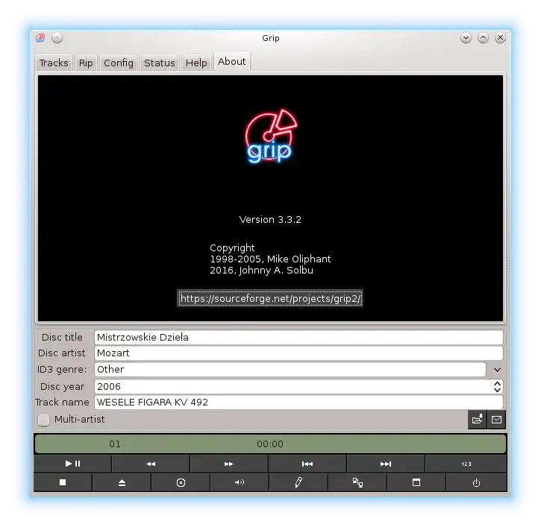This screenshot has width=541, height=527.
Task: Click the ID3 genre field showing Other
Action: (290, 370)
